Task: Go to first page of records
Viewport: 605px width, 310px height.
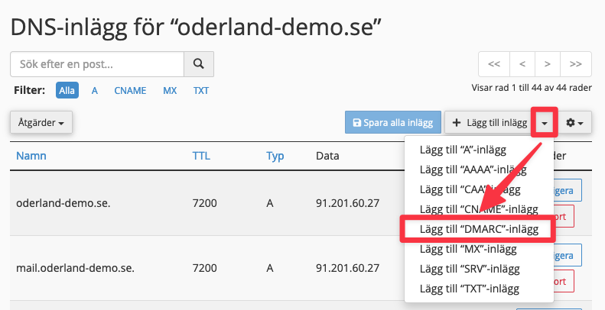Action: 494,64
